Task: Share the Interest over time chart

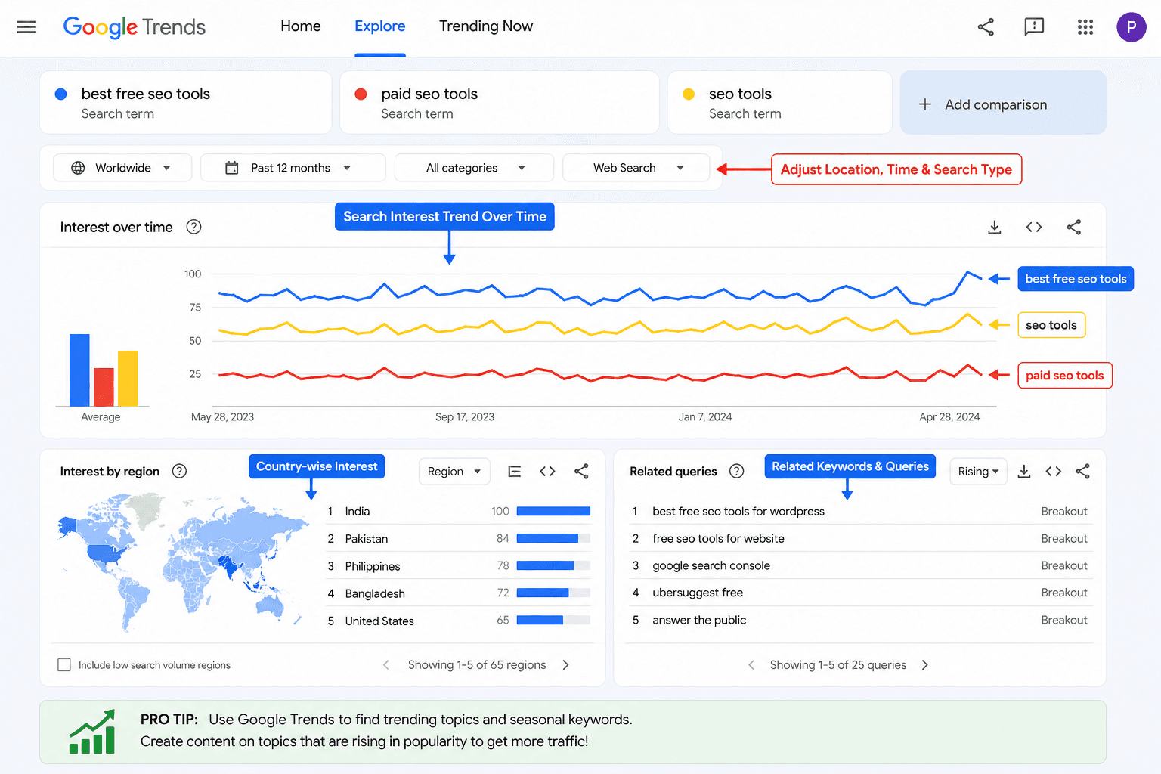Action: (x=1073, y=227)
